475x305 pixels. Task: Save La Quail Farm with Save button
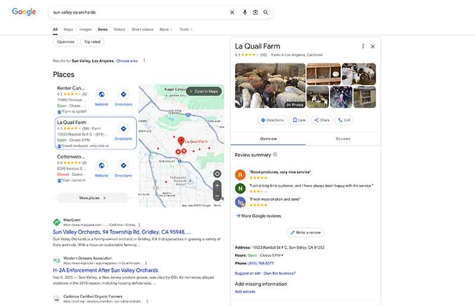pos(299,120)
